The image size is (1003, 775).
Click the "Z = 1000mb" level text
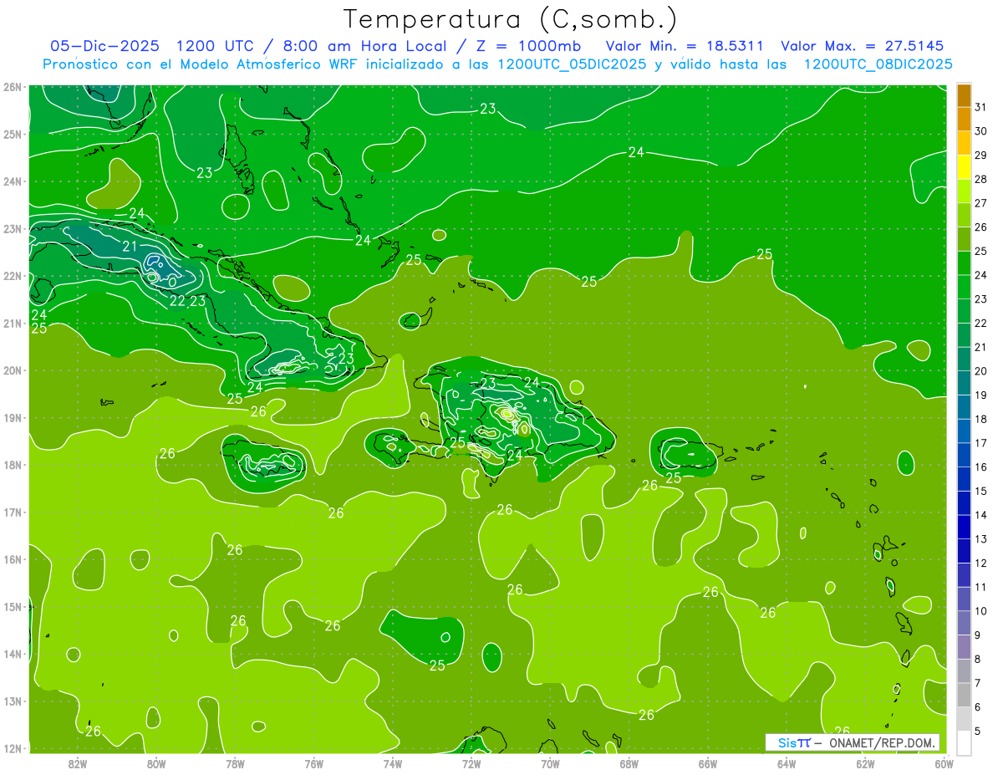click(528, 46)
